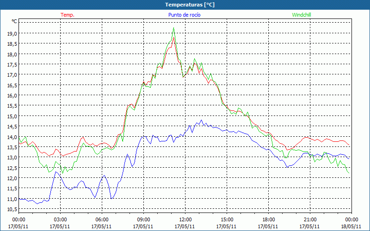This screenshot has height=231, width=370.
Task: Click the 12:00 time axis label
Action: click(185, 220)
